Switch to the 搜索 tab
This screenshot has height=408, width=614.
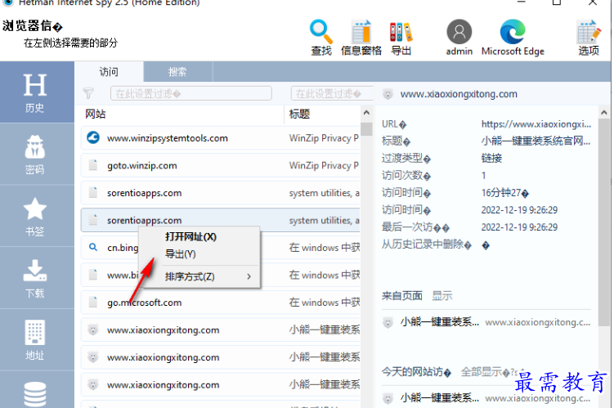pyautogui.click(x=177, y=72)
